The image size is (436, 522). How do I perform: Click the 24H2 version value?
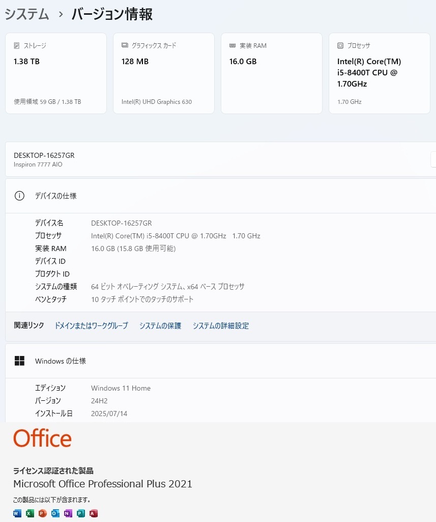coord(99,401)
